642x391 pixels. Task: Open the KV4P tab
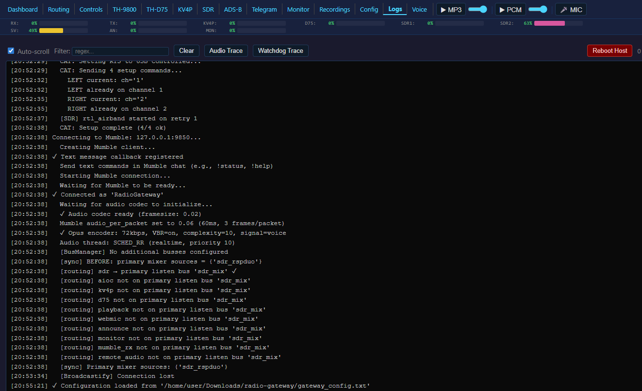tap(185, 9)
